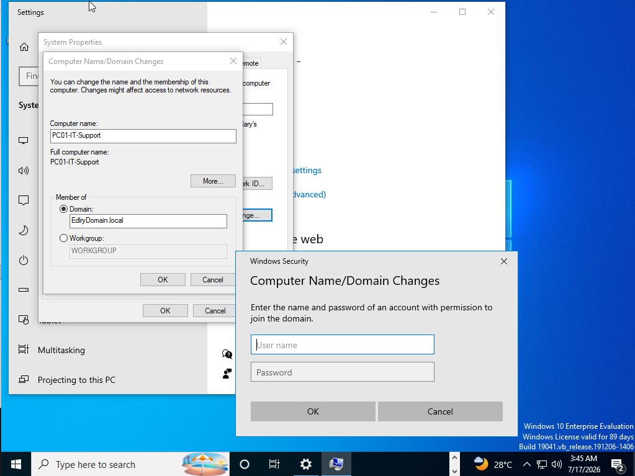Close the Computer Name/Domain Changes dialog
The width and height of the screenshot is (635, 476).
pos(233,61)
